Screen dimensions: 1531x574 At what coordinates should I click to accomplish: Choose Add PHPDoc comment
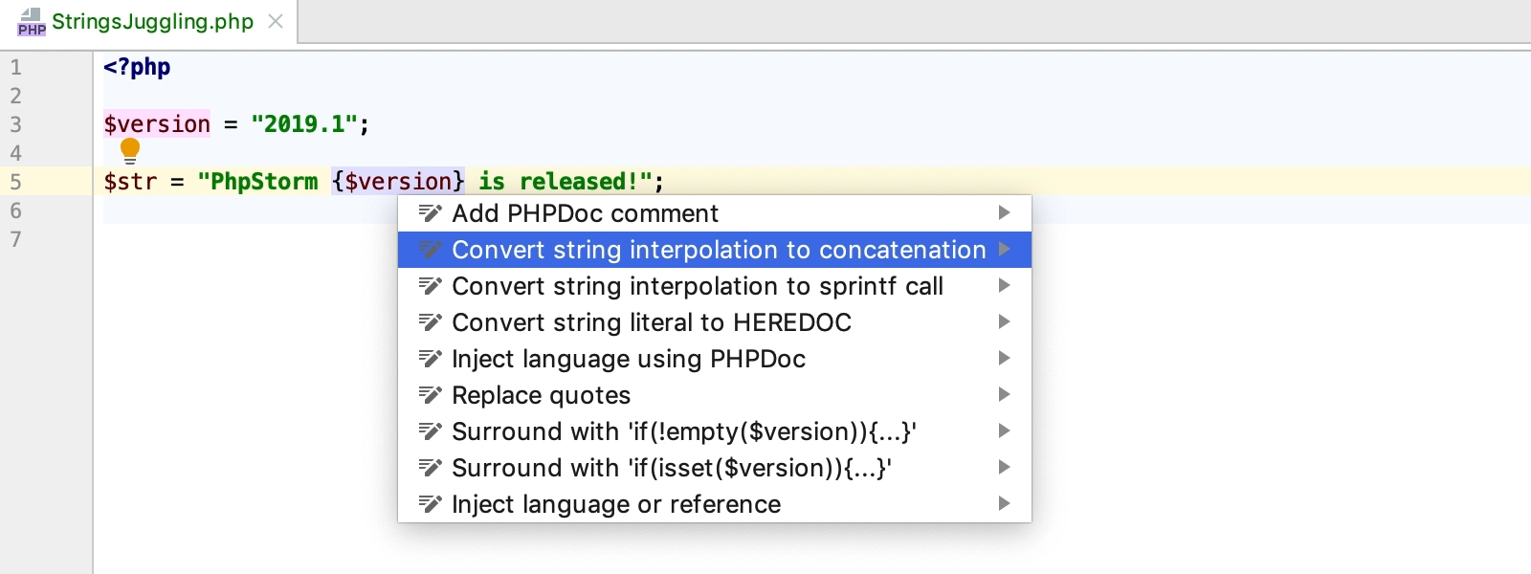click(x=714, y=213)
